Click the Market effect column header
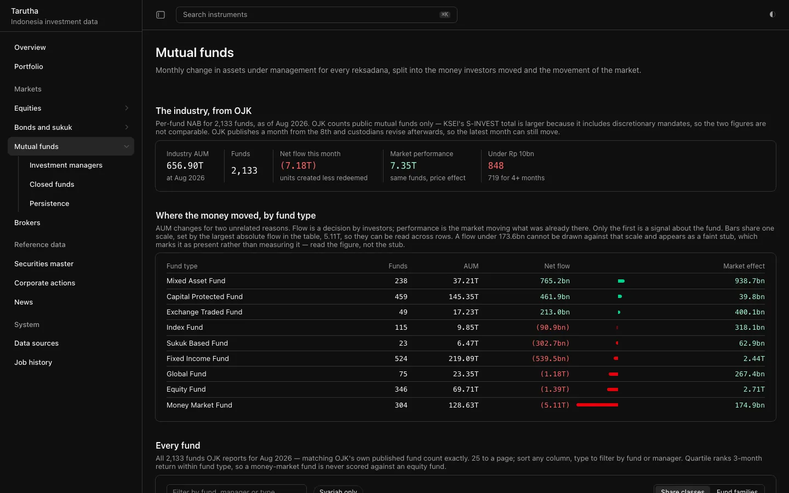The height and width of the screenshot is (493, 789). pyautogui.click(x=744, y=266)
